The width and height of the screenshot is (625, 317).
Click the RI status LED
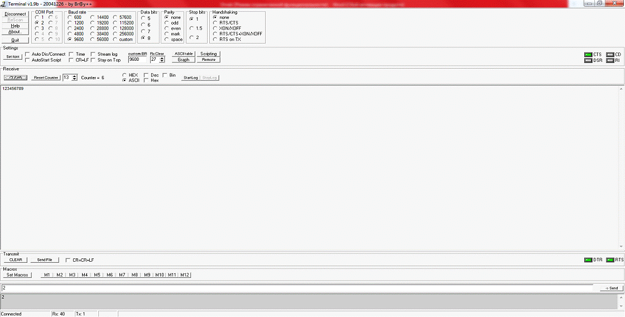pyautogui.click(x=609, y=60)
